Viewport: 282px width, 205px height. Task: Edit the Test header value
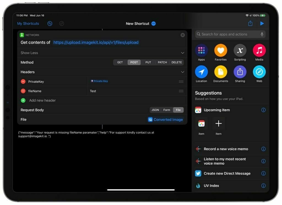[x=93, y=91]
